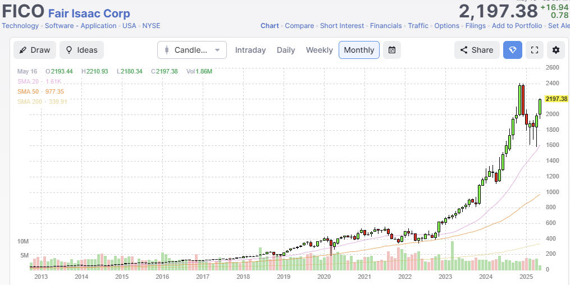
Task: Open the Traffic page
Action: pos(418,26)
